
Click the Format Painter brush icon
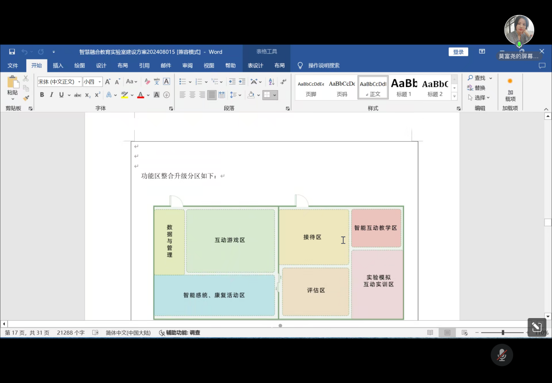(x=26, y=98)
